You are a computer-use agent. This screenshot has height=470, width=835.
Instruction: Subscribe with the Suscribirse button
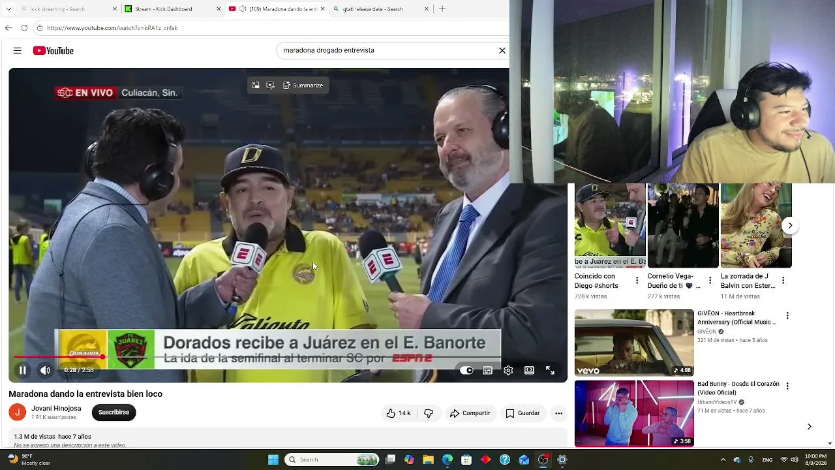[x=114, y=413]
